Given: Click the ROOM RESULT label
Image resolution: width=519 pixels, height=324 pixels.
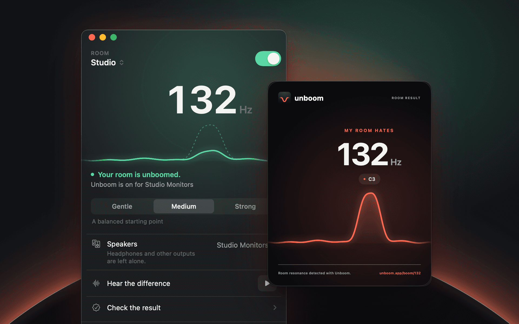Looking at the screenshot, I should click(406, 98).
